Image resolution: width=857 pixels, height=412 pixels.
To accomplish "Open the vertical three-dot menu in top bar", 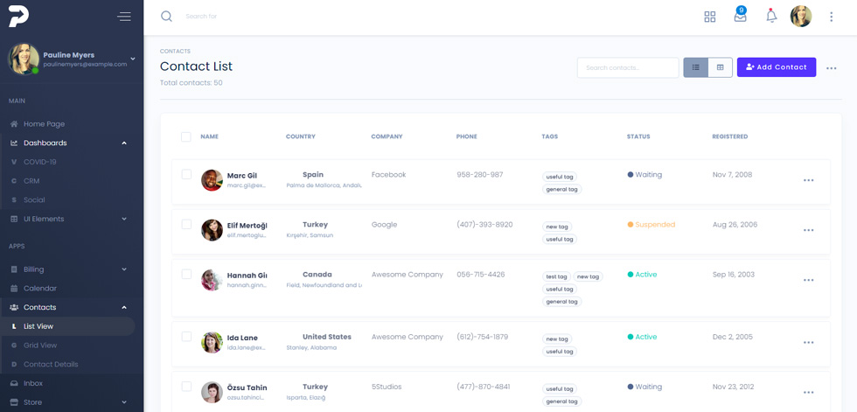I will [831, 17].
